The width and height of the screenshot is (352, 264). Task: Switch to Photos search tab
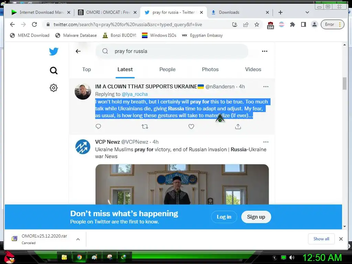point(210,69)
